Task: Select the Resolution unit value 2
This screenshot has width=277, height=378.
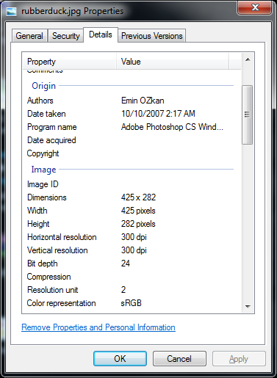Action: (x=123, y=290)
